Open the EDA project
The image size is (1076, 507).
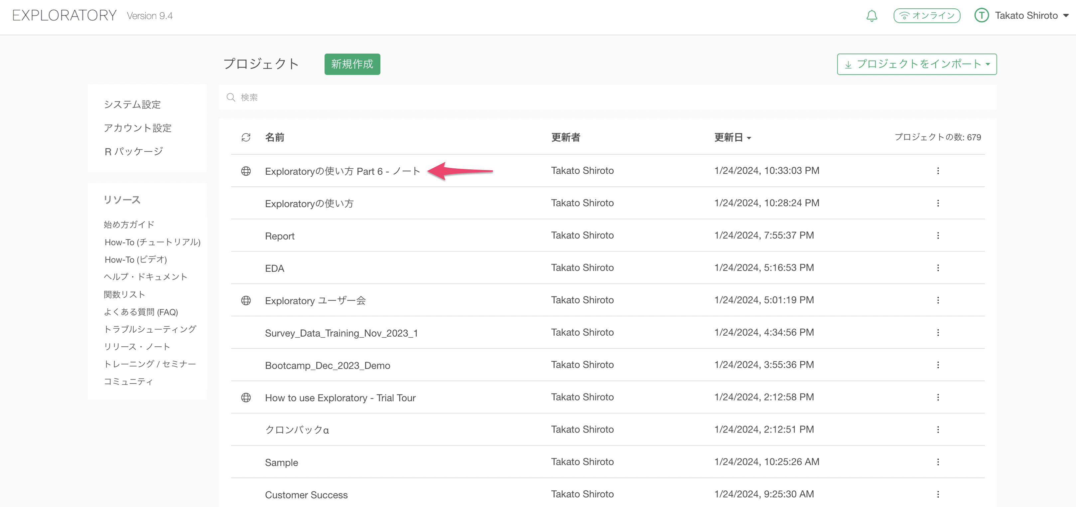coord(274,268)
